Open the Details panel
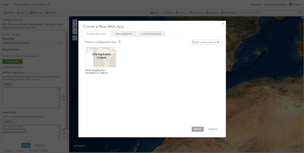 9,12
